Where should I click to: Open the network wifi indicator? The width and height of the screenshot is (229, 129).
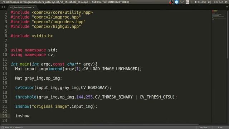tap(182, 2)
